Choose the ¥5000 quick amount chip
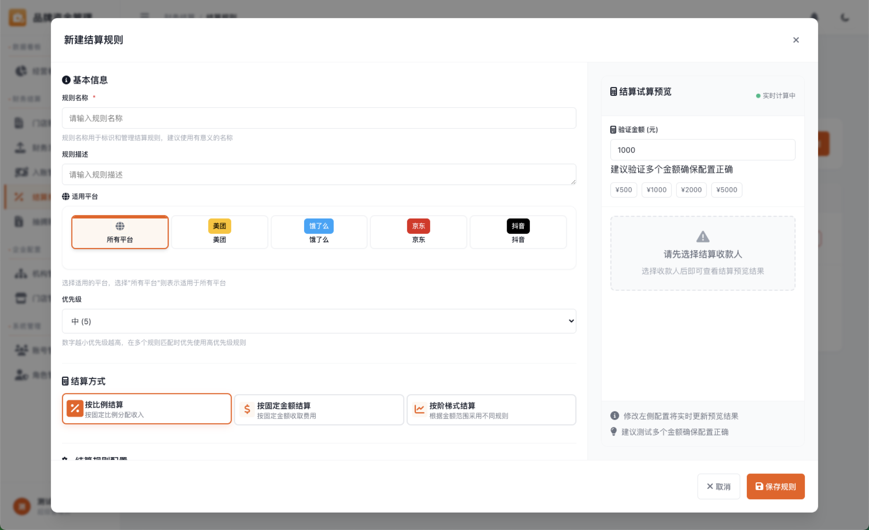869x530 pixels. point(726,190)
